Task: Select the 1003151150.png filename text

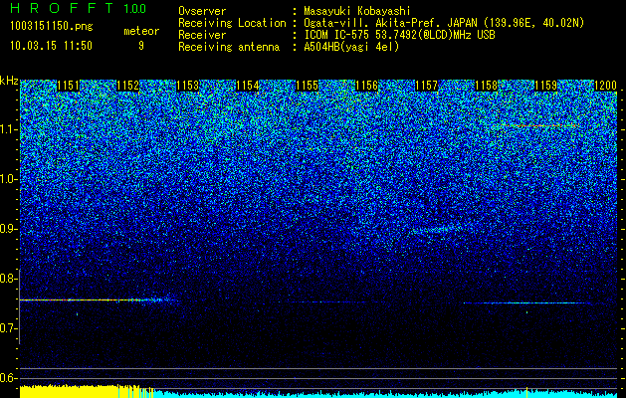Action: pos(52,27)
